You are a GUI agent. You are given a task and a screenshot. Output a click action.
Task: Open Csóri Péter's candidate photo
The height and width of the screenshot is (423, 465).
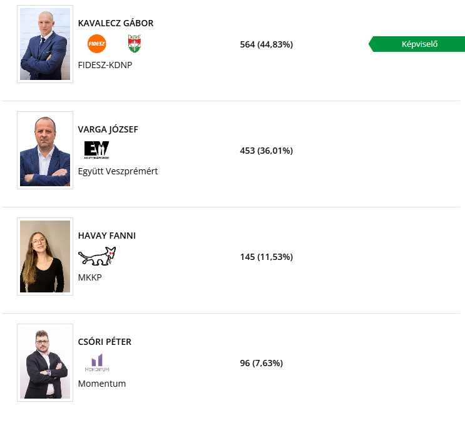pyautogui.click(x=45, y=363)
